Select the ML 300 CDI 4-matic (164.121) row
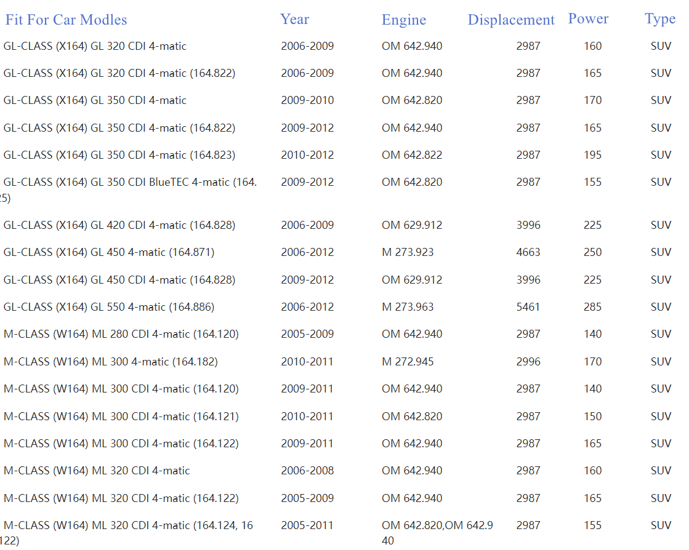The height and width of the screenshot is (550, 689). (x=121, y=416)
